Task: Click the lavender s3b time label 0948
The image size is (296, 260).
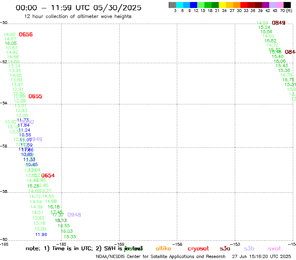Action: point(74,215)
